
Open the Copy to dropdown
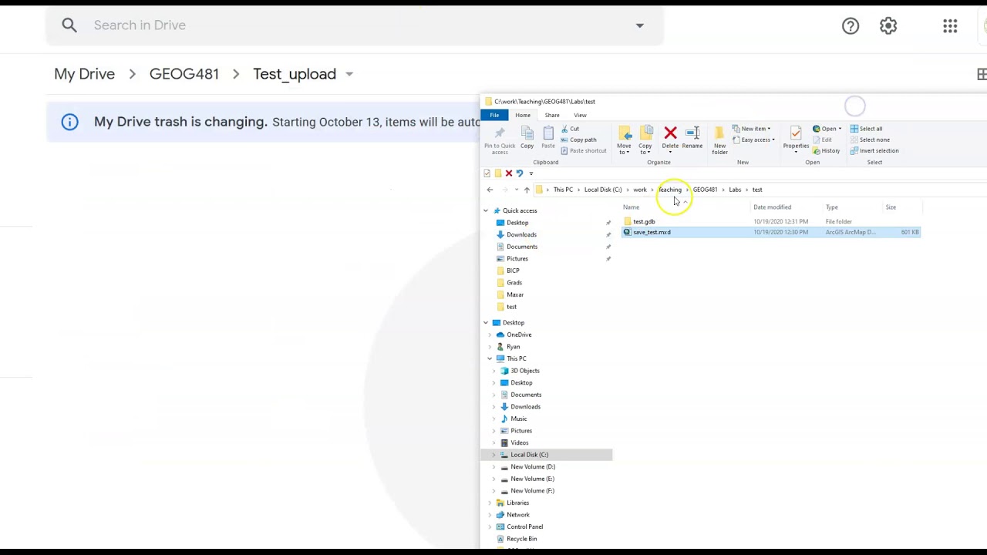(645, 140)
